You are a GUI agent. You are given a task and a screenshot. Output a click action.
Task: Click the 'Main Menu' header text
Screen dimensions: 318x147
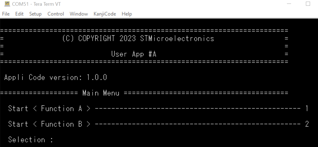click(101, 93)
